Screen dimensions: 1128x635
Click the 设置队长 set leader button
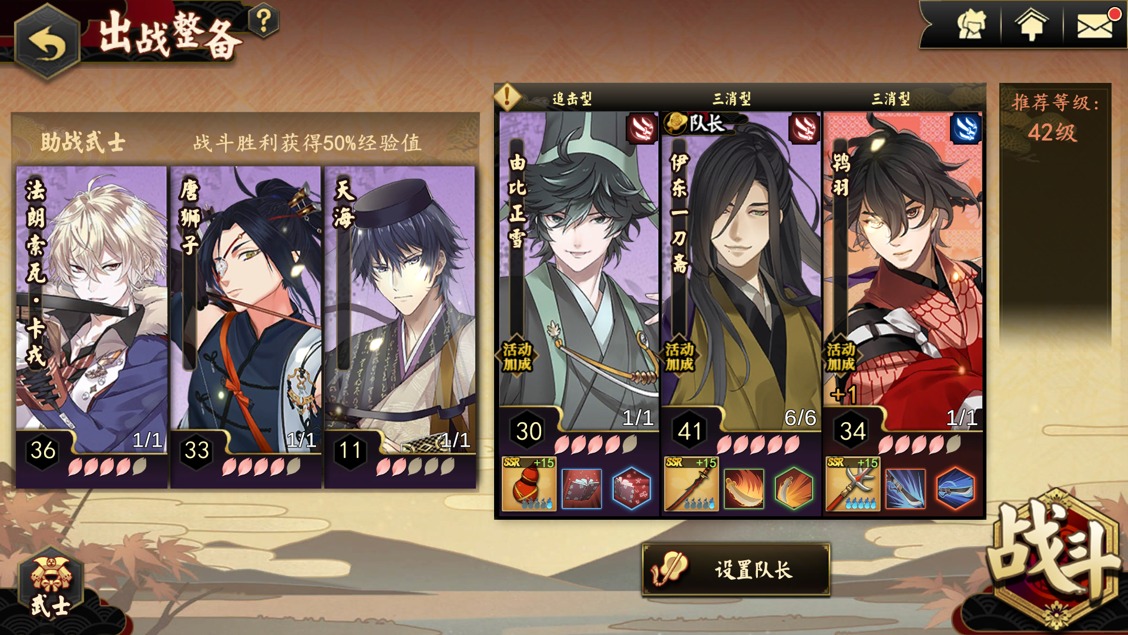736,569
